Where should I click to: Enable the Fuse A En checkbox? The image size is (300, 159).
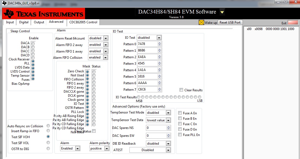tap(180, 113)
